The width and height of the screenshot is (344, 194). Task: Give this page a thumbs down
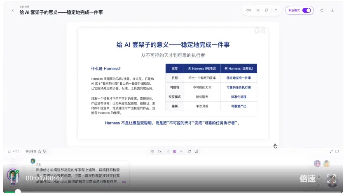[x=45, y=152]
